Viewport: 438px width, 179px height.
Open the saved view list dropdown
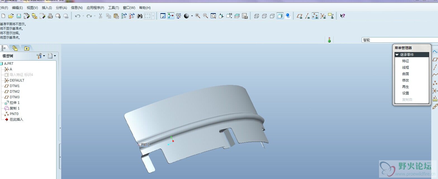click(x=229, y=16)
